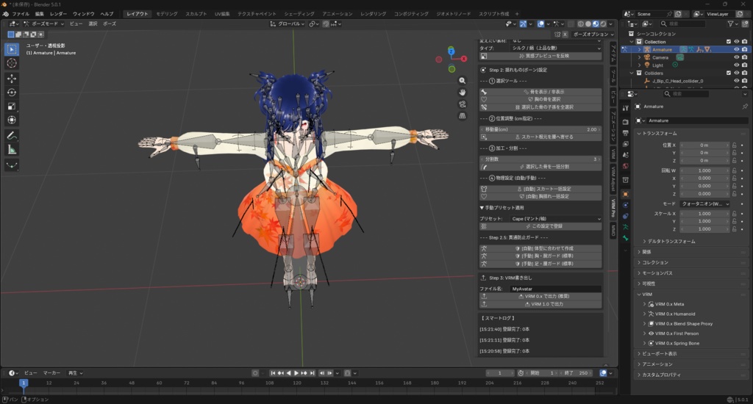
Task: Switch to the モデリング workspace tab
Action: 167,14
